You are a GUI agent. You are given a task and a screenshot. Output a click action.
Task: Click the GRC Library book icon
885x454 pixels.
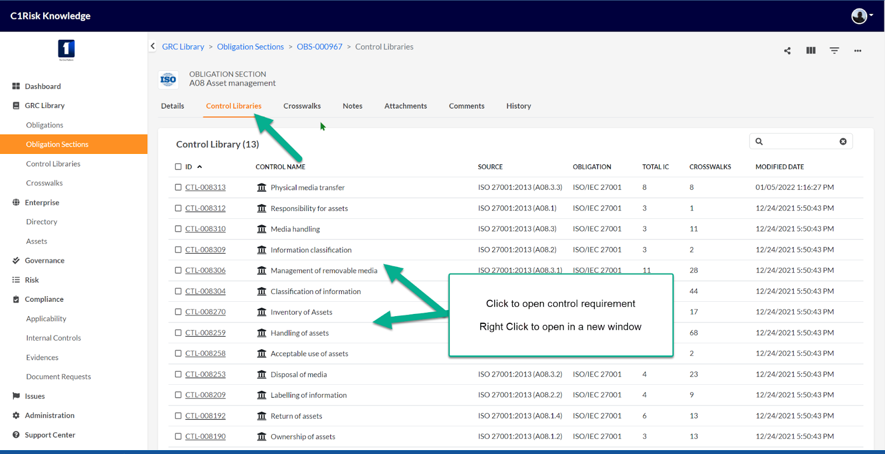[16, 105]
